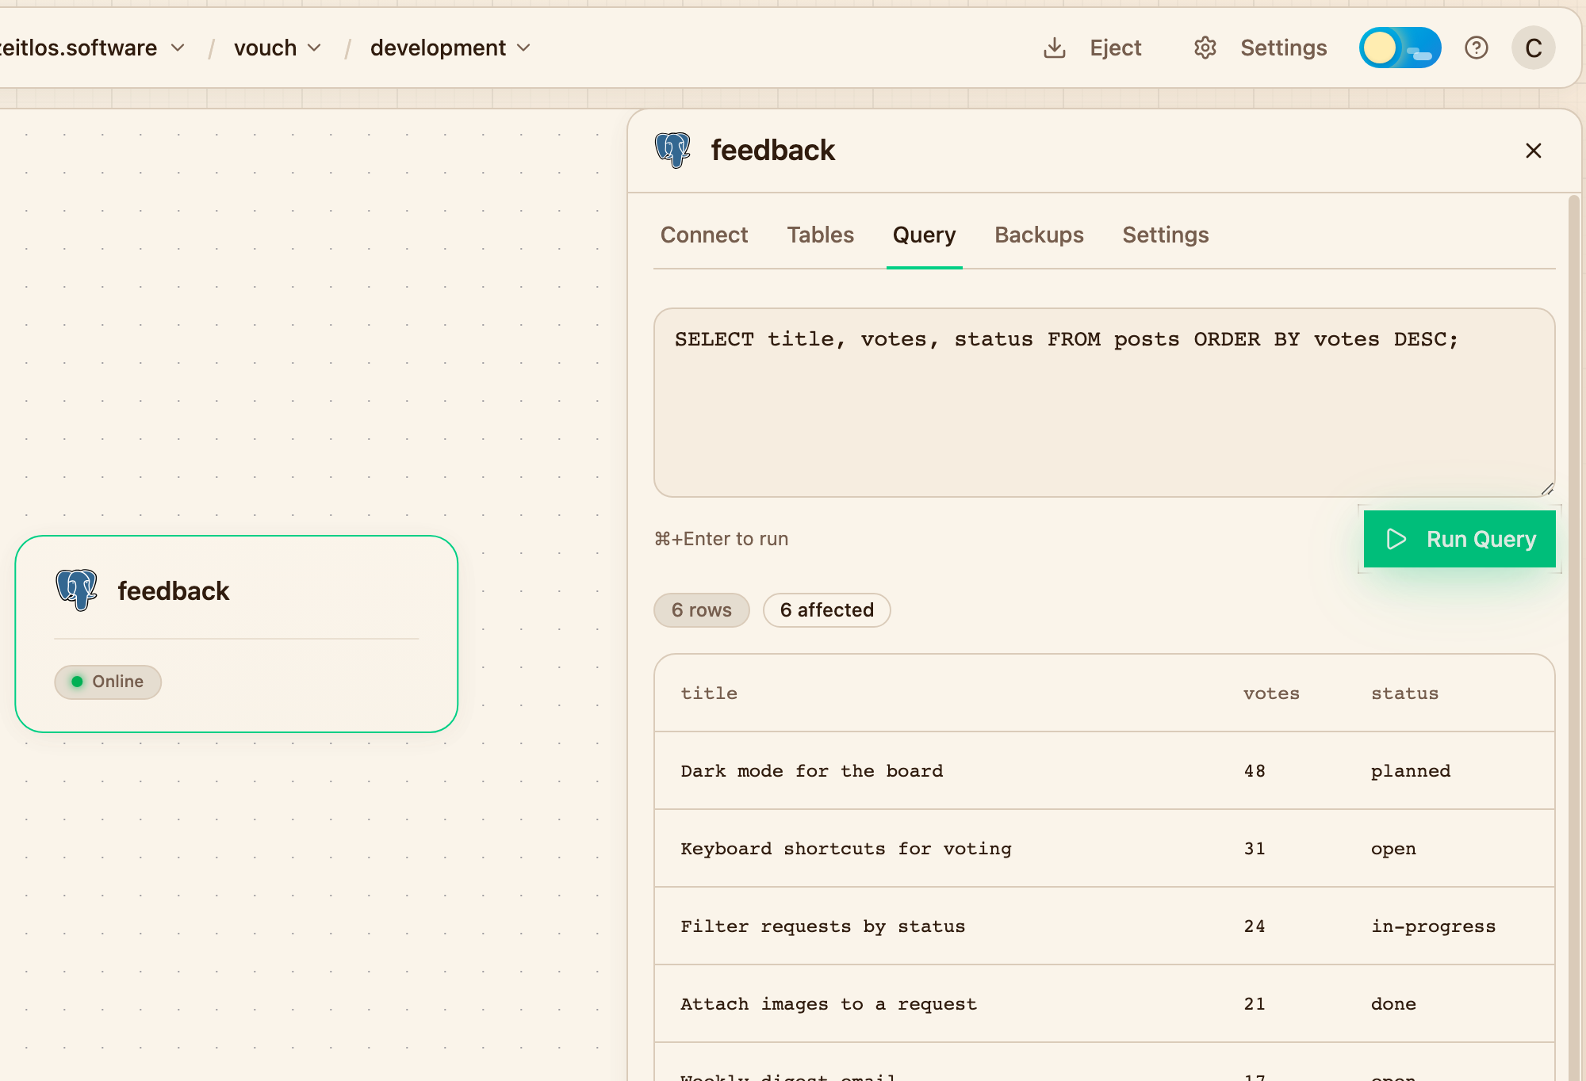
Task: Click the title column header
Action: tap(709, 693)
